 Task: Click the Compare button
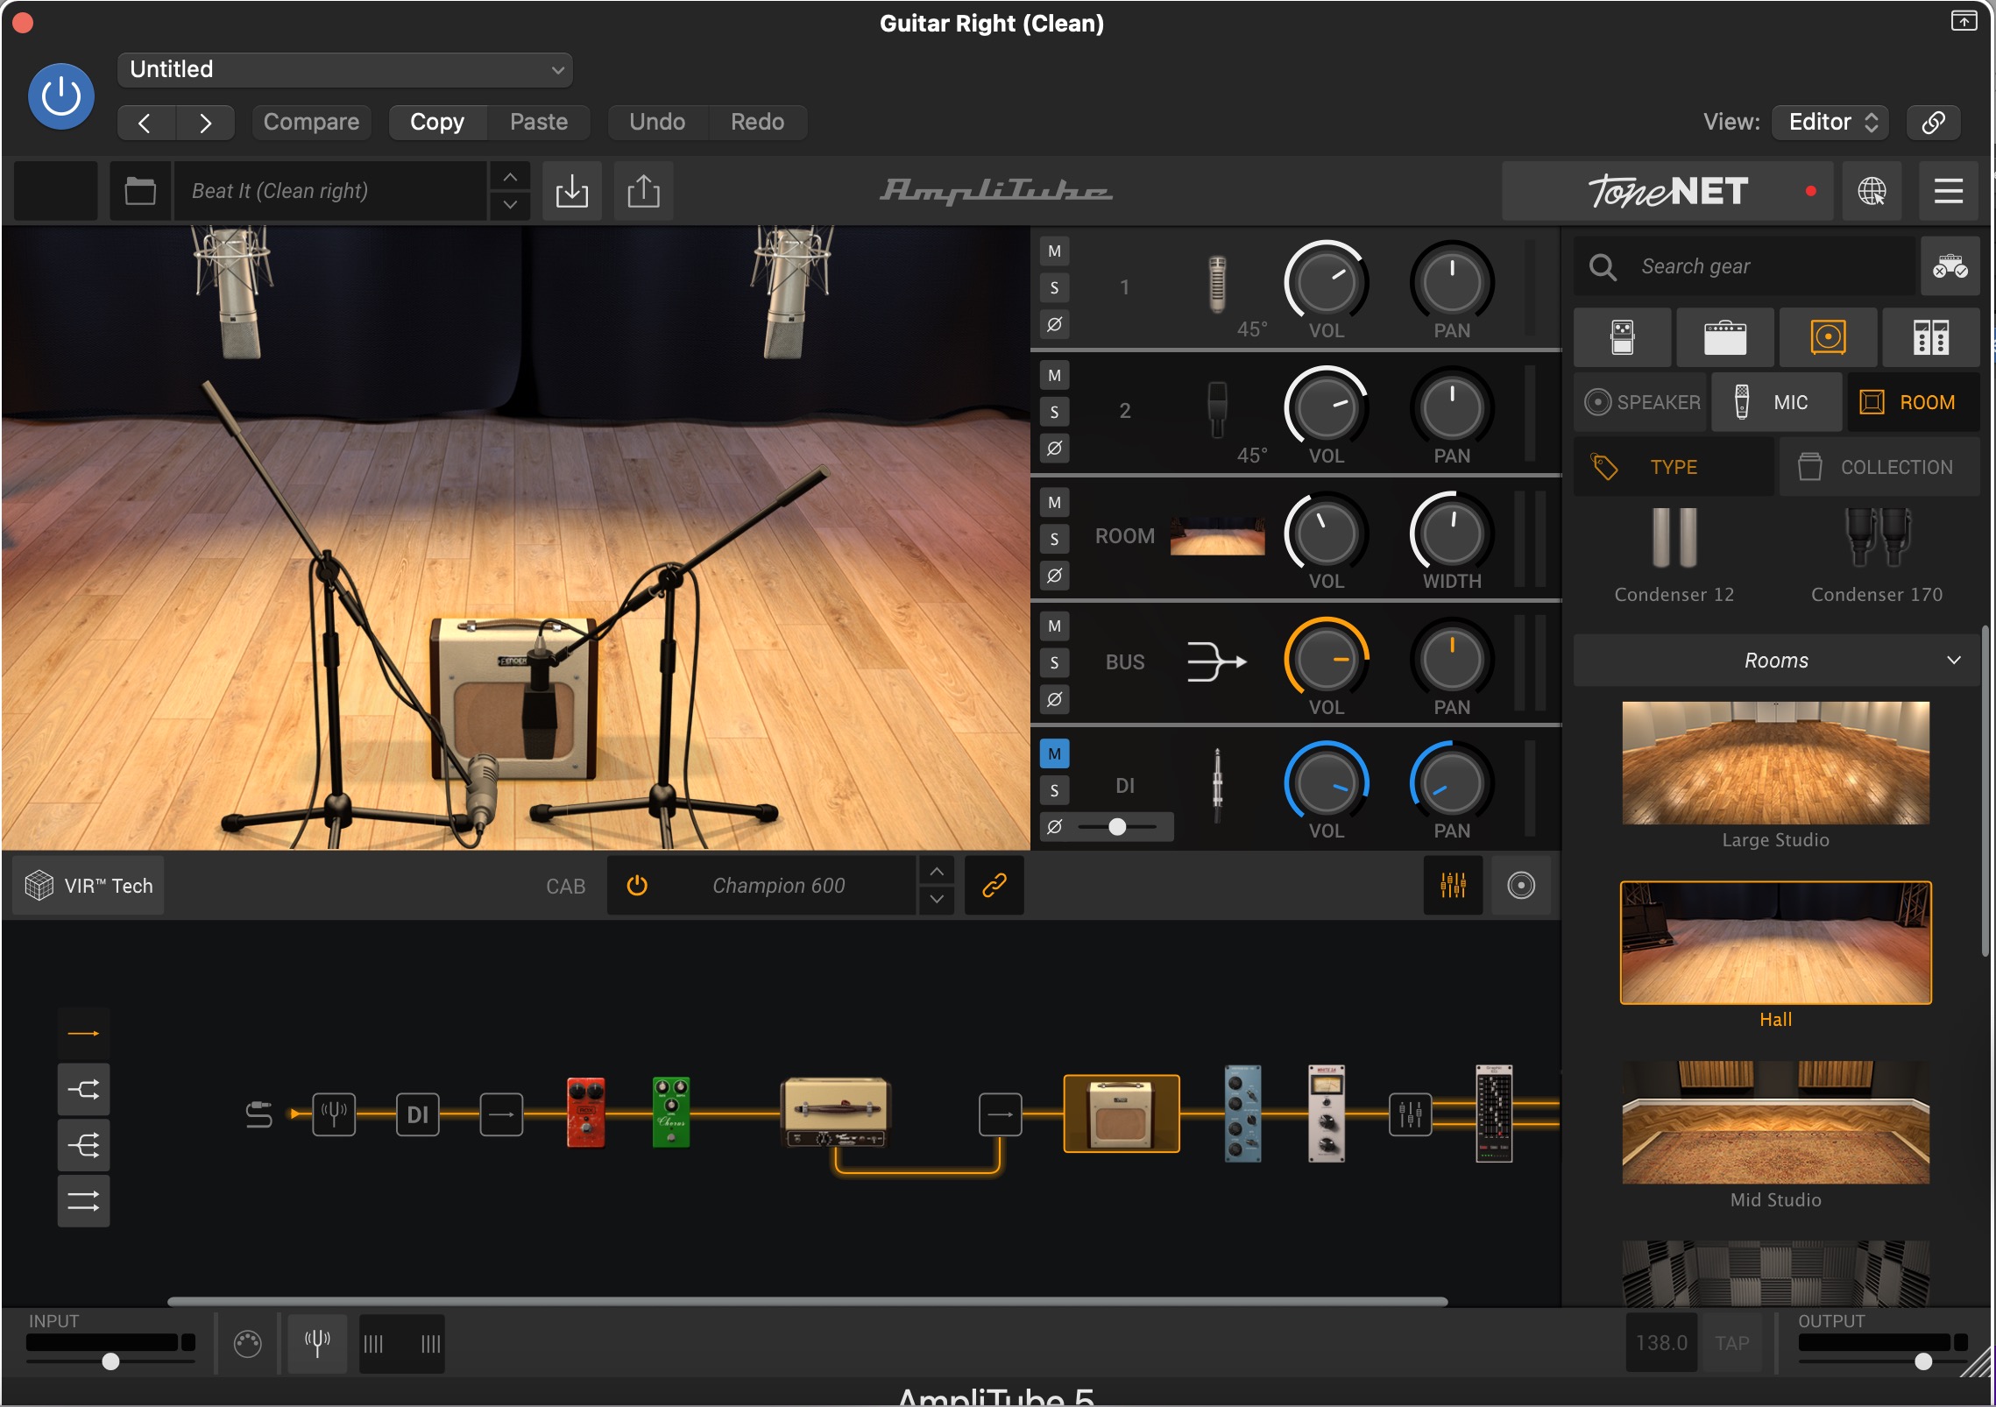[x=312, y=122]
